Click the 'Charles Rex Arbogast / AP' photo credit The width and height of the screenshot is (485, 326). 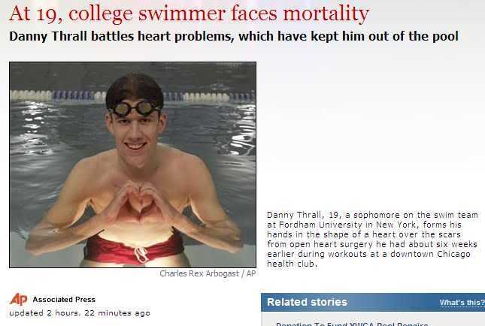208,273
